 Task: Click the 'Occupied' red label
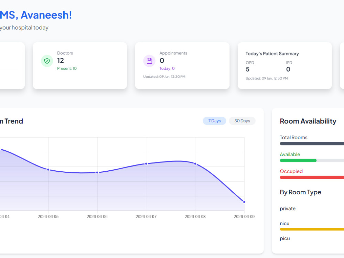point(291,171)
